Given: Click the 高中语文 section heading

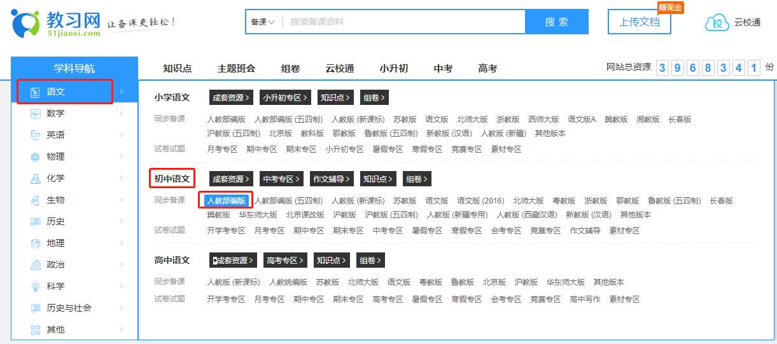Looking at the screenshot, I should [172, 261].
